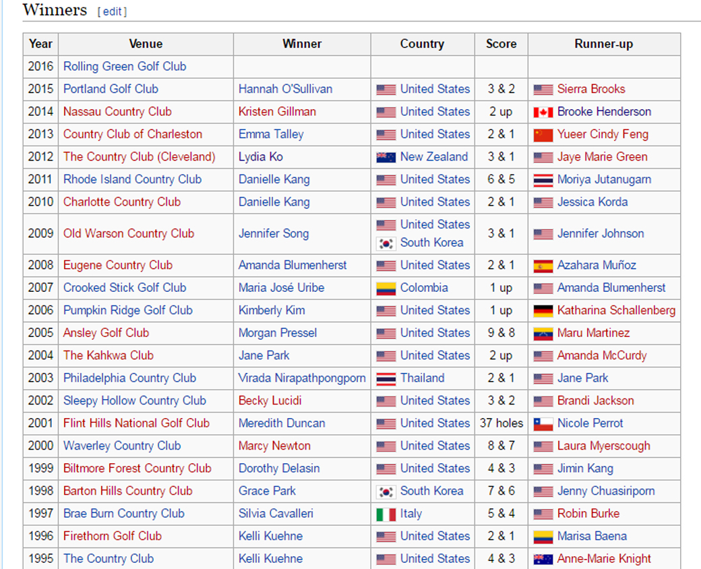Select the Winners section heading
Viewport: 701px width, 569px height.
[55, 10]
